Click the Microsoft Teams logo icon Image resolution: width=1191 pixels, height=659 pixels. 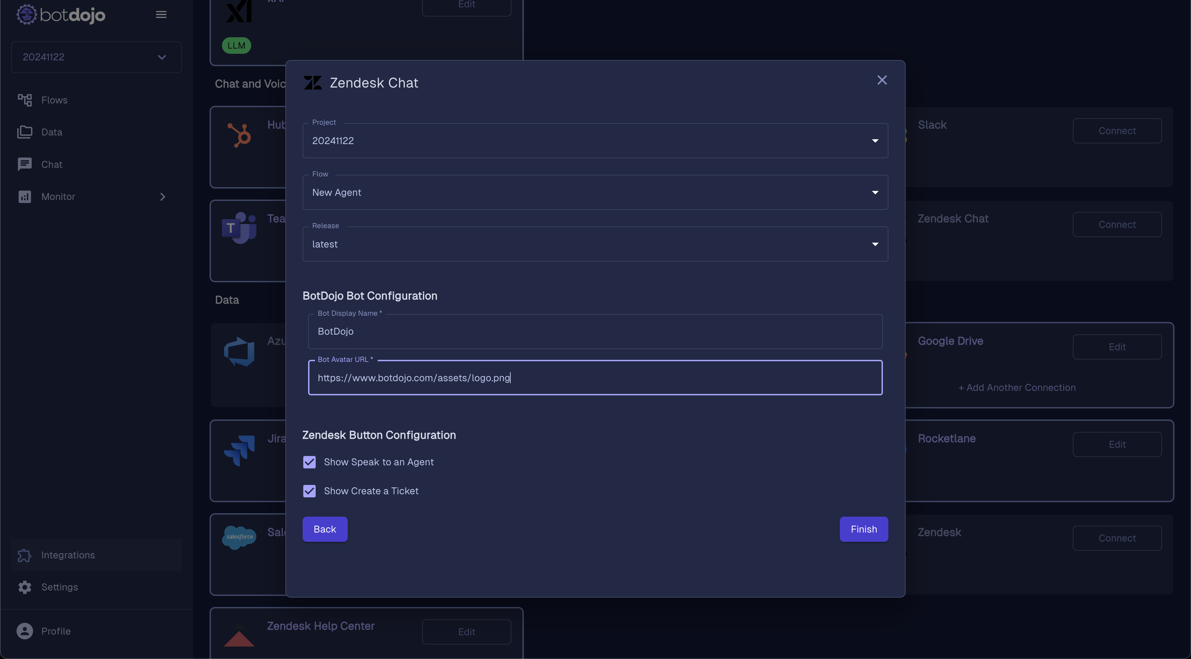coord(239,228)
